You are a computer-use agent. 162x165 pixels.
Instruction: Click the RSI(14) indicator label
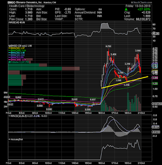pyautogui.click(x=16, y=23)
